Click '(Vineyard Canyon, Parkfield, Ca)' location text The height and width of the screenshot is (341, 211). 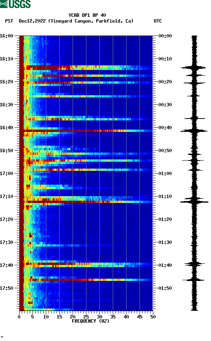coord(91,21)
